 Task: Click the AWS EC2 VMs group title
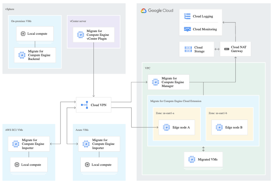pyautogui.click(x=14, y=130)
